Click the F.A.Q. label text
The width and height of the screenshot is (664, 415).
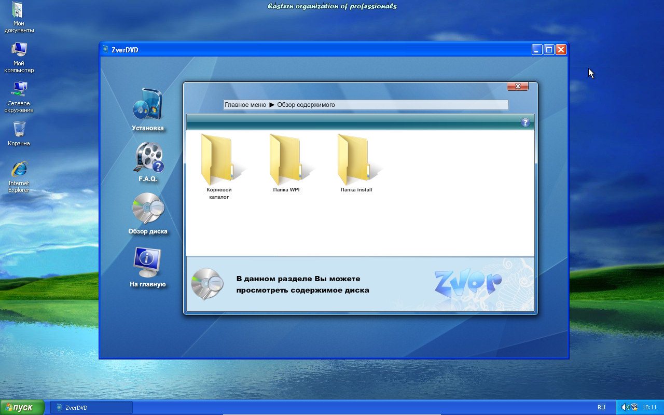coord(148,179)
